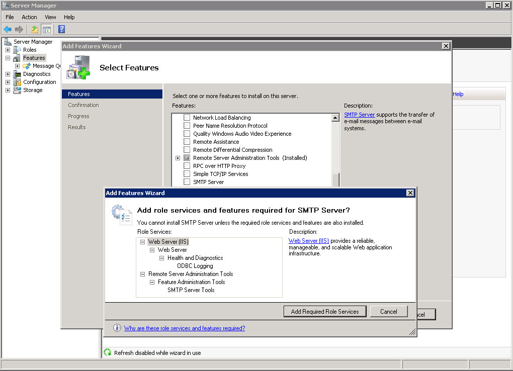
Task: Click the Select Features wizard server icon
Action: tap(78, 67)
